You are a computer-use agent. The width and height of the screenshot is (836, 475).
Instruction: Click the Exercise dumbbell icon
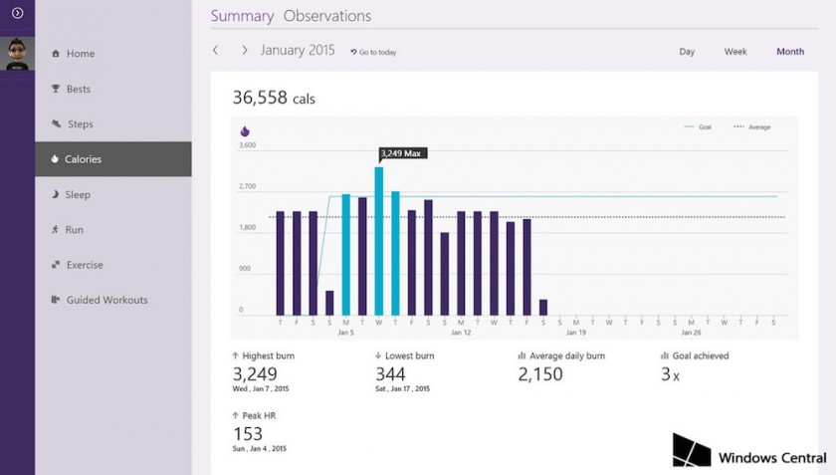[56, 265]
